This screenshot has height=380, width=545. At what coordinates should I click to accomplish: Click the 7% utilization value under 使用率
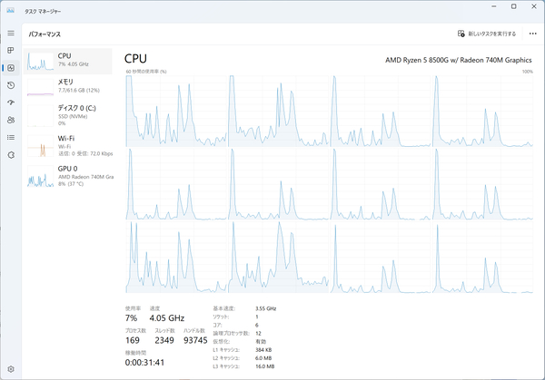(x=131, y=318)
